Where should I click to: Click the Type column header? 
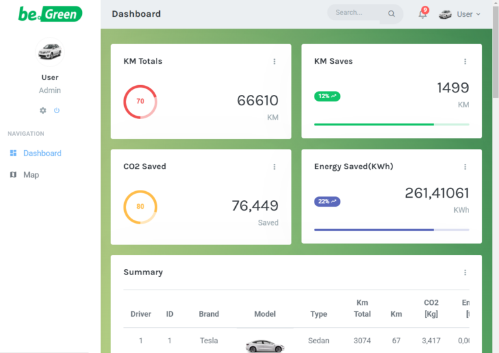(318, 314)
